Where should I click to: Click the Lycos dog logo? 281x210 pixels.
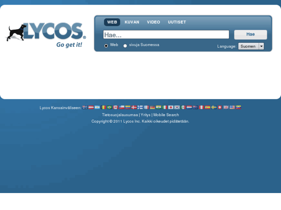point(46,35)
